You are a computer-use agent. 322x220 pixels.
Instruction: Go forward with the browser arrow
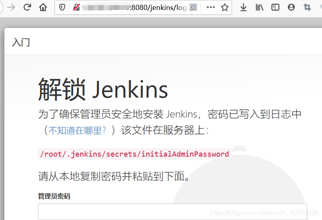click(11, 8)
